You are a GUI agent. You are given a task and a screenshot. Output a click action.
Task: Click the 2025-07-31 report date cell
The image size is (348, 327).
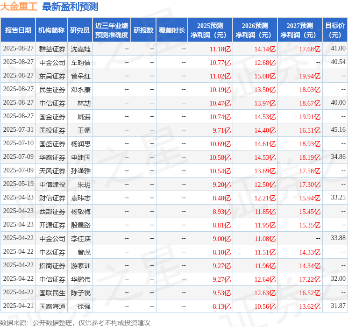[x=18, y=130]
